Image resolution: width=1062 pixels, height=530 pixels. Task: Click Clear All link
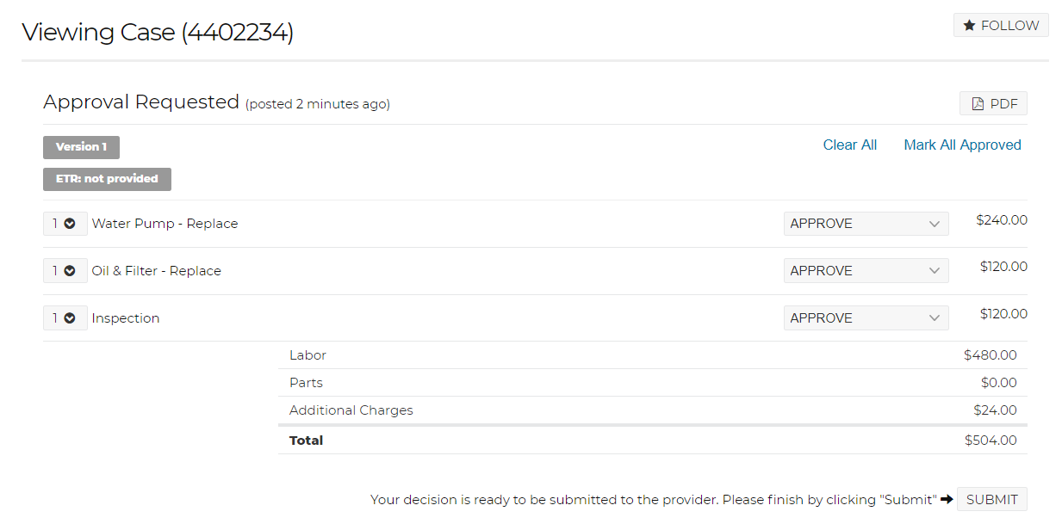850,145
